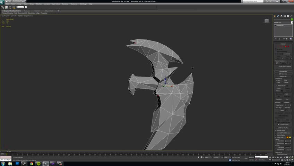Click the Photoshop icon in the taskbar

click(17, 164)
